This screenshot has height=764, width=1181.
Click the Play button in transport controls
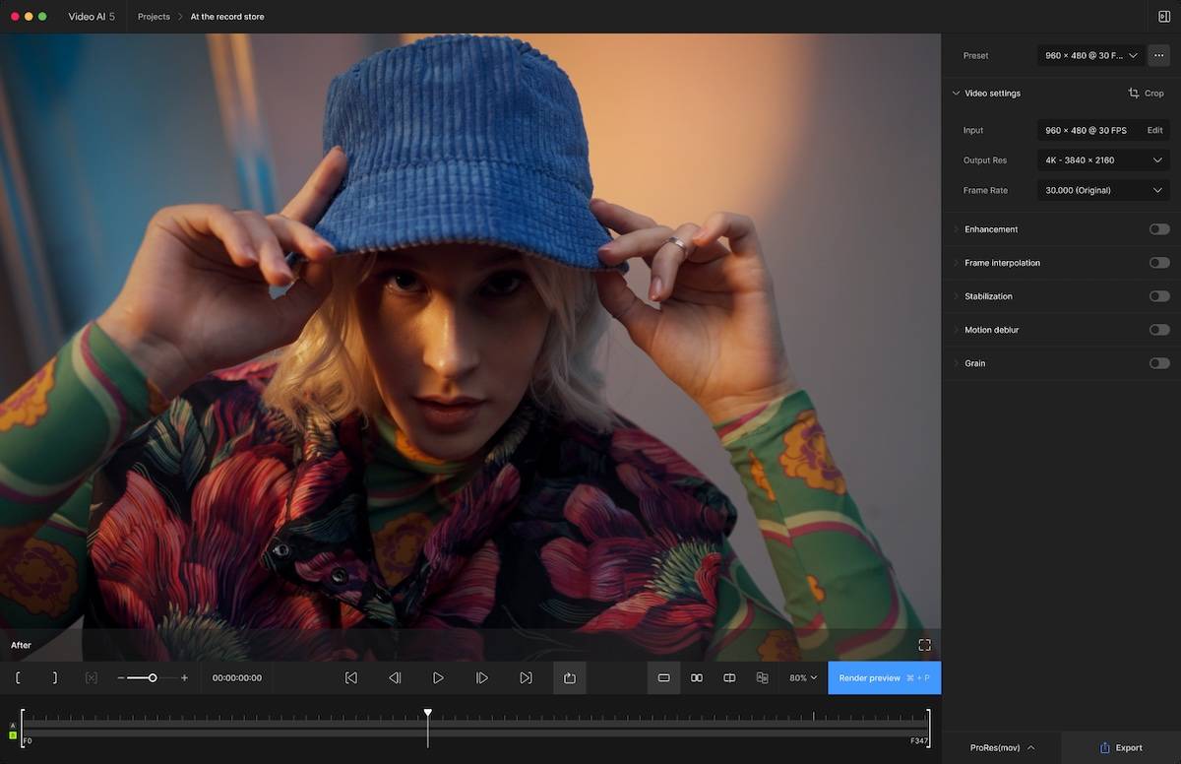[x=438, y=678]
